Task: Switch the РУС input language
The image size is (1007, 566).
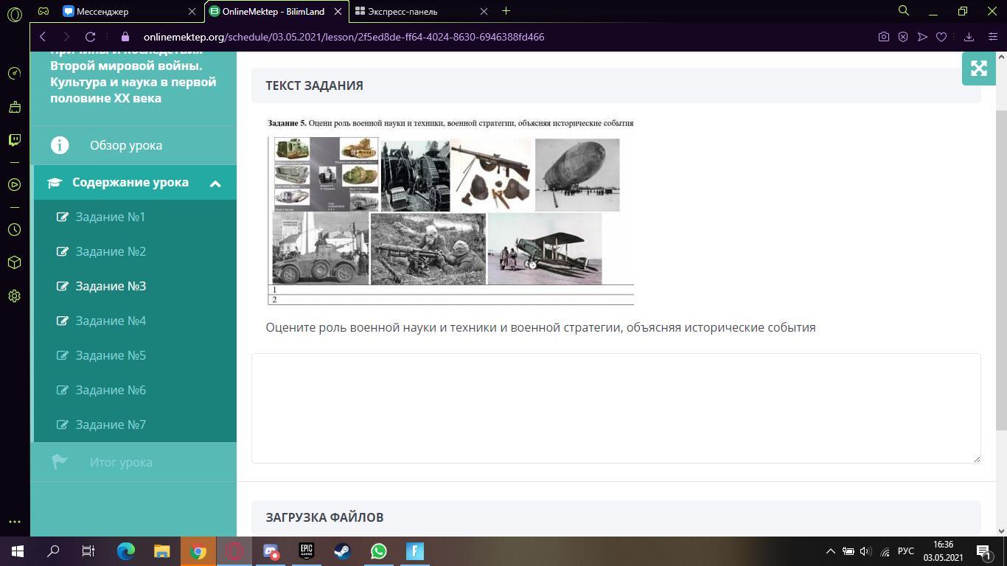Action: [906, 551]
